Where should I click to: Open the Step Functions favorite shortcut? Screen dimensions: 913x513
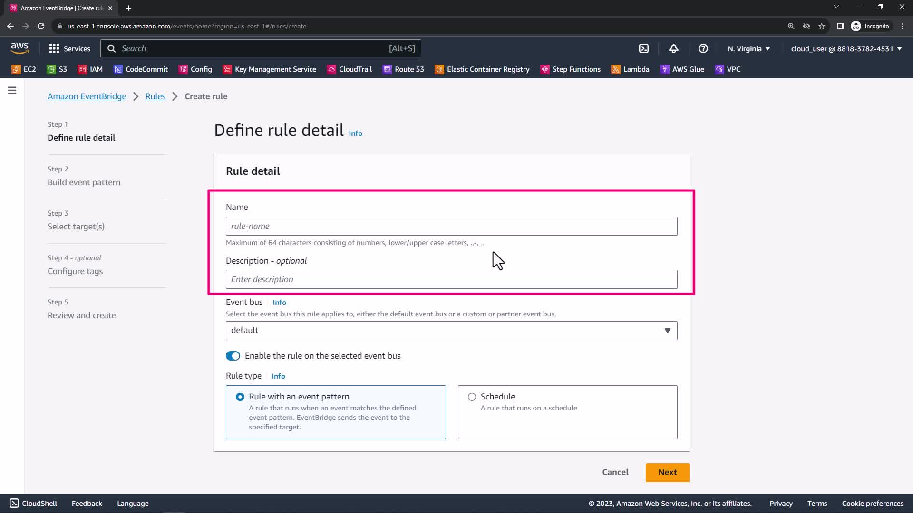571,69
